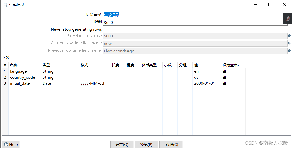Click the 长度 column header
The width and height of the screenshot is (292, 148).
[118, 65]
